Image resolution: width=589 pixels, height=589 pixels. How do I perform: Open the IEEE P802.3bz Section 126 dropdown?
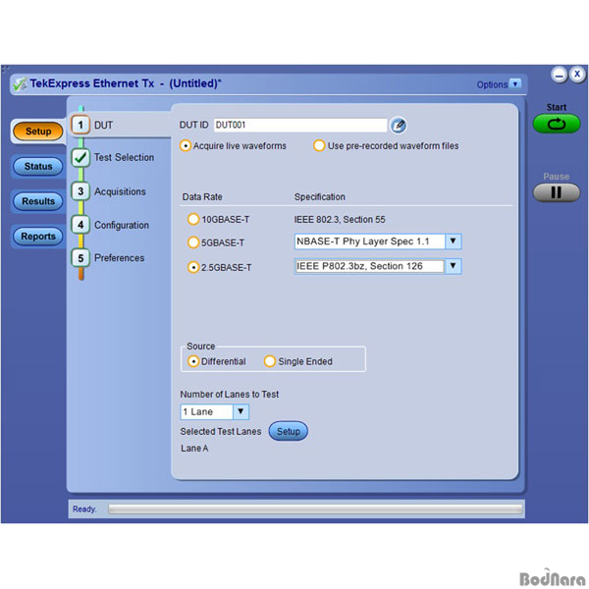click(x=453, y=266)
